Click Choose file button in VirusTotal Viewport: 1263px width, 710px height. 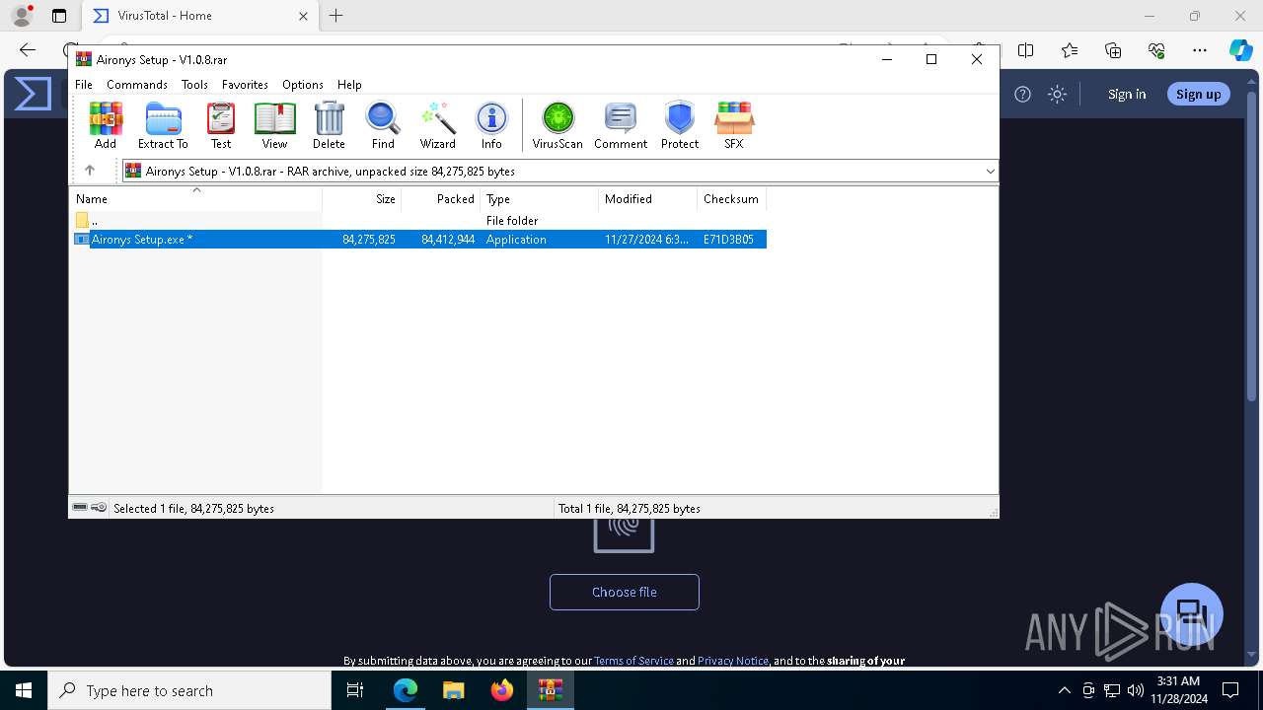(625, 592)
